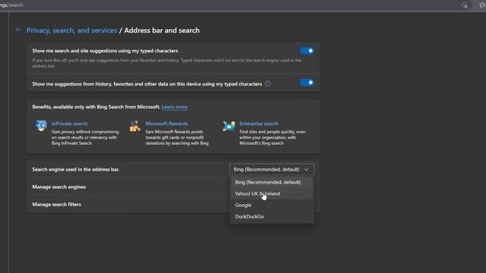
Task: Toggle search and site suggestions switch
Action: pos(307,51)
